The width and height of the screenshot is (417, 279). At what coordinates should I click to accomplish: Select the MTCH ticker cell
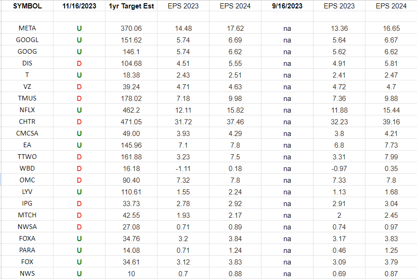(x=27, y=215)
